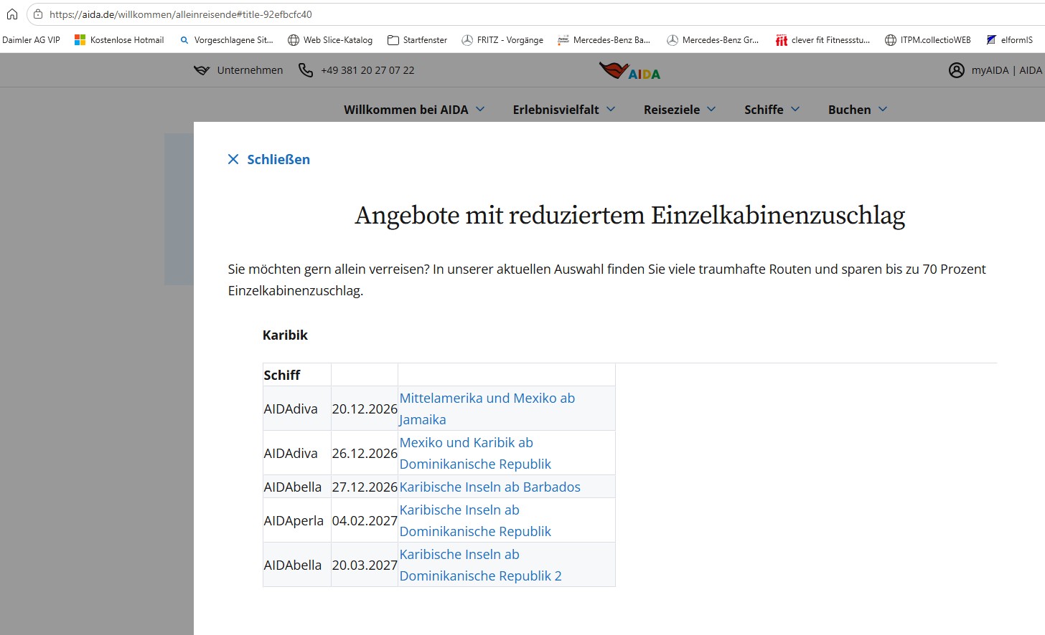
Task: Open the clever fit Fitnessstudio bookmark
Action: coord(823,40)
